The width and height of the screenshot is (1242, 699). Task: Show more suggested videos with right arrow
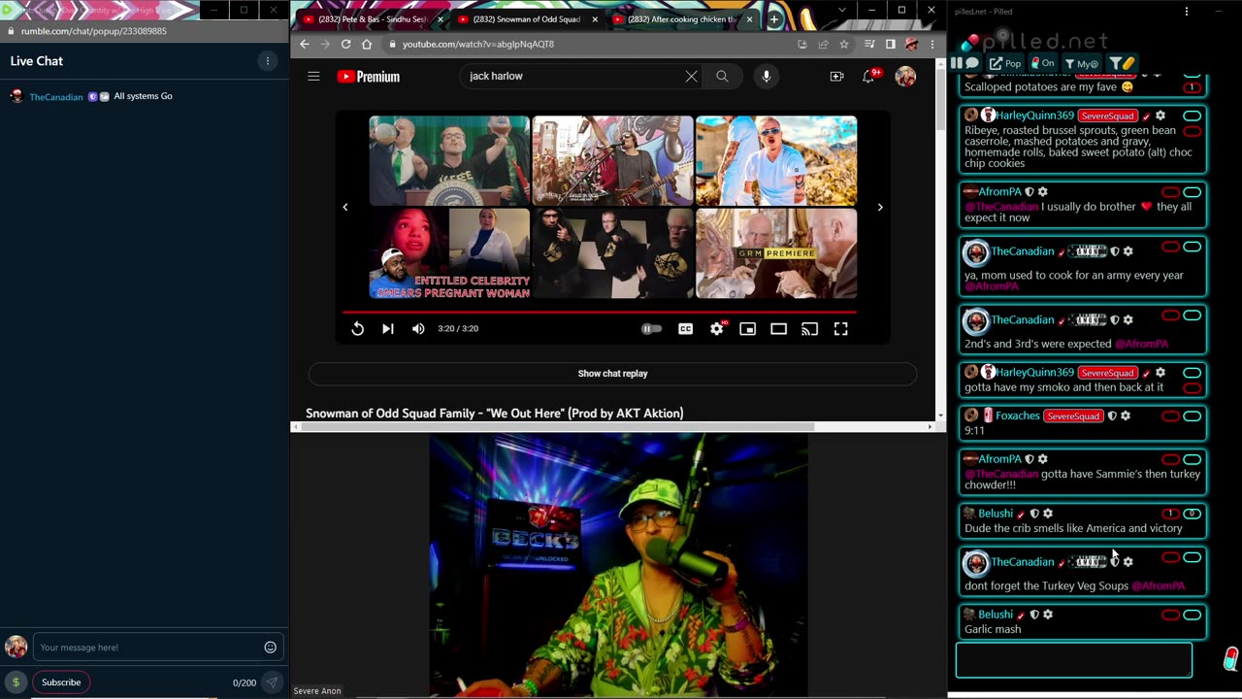point(880,207)
